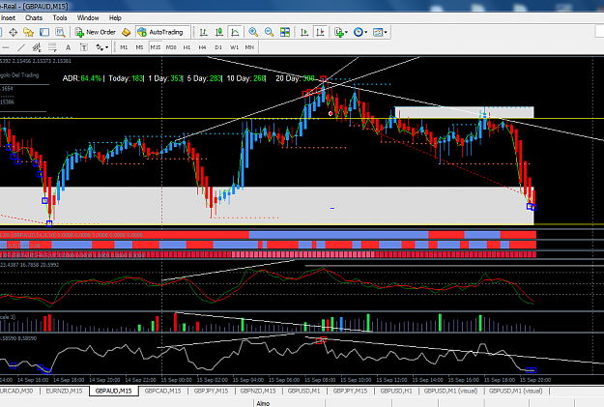Image resolution: width=604 pixels, height=407 pixels.
Task: Click the 5 Day: 283 value
Action: coord(204,78)
